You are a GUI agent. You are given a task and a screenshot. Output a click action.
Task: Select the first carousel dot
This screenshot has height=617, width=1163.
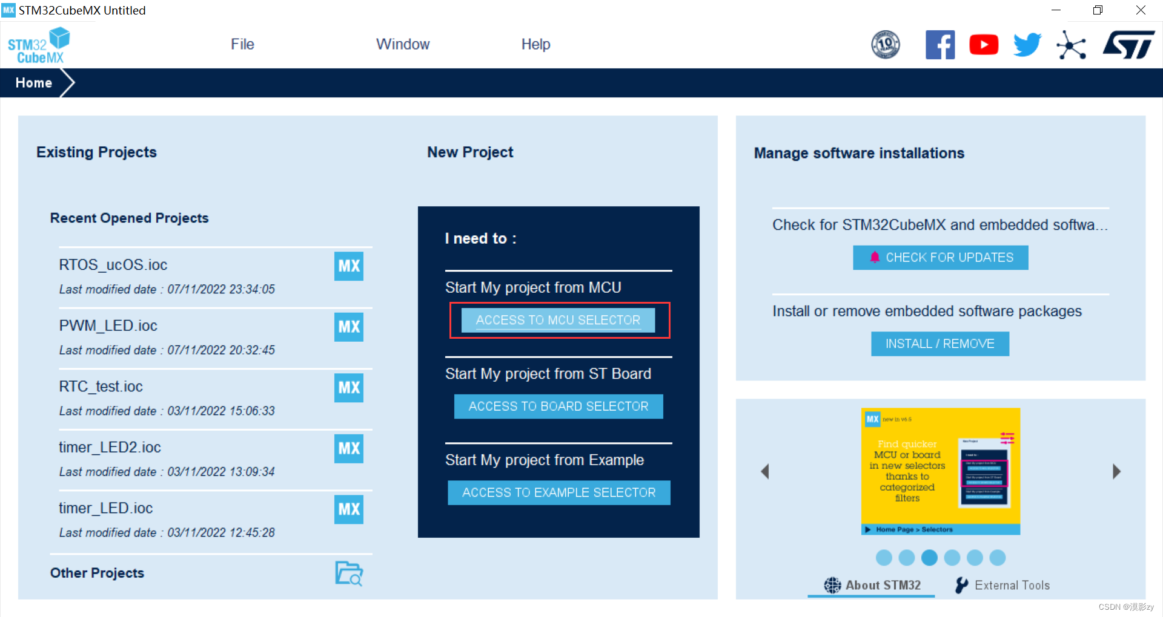point(884,558)
